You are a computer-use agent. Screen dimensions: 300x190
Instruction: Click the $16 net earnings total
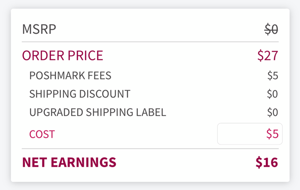[x=267, y=162]
